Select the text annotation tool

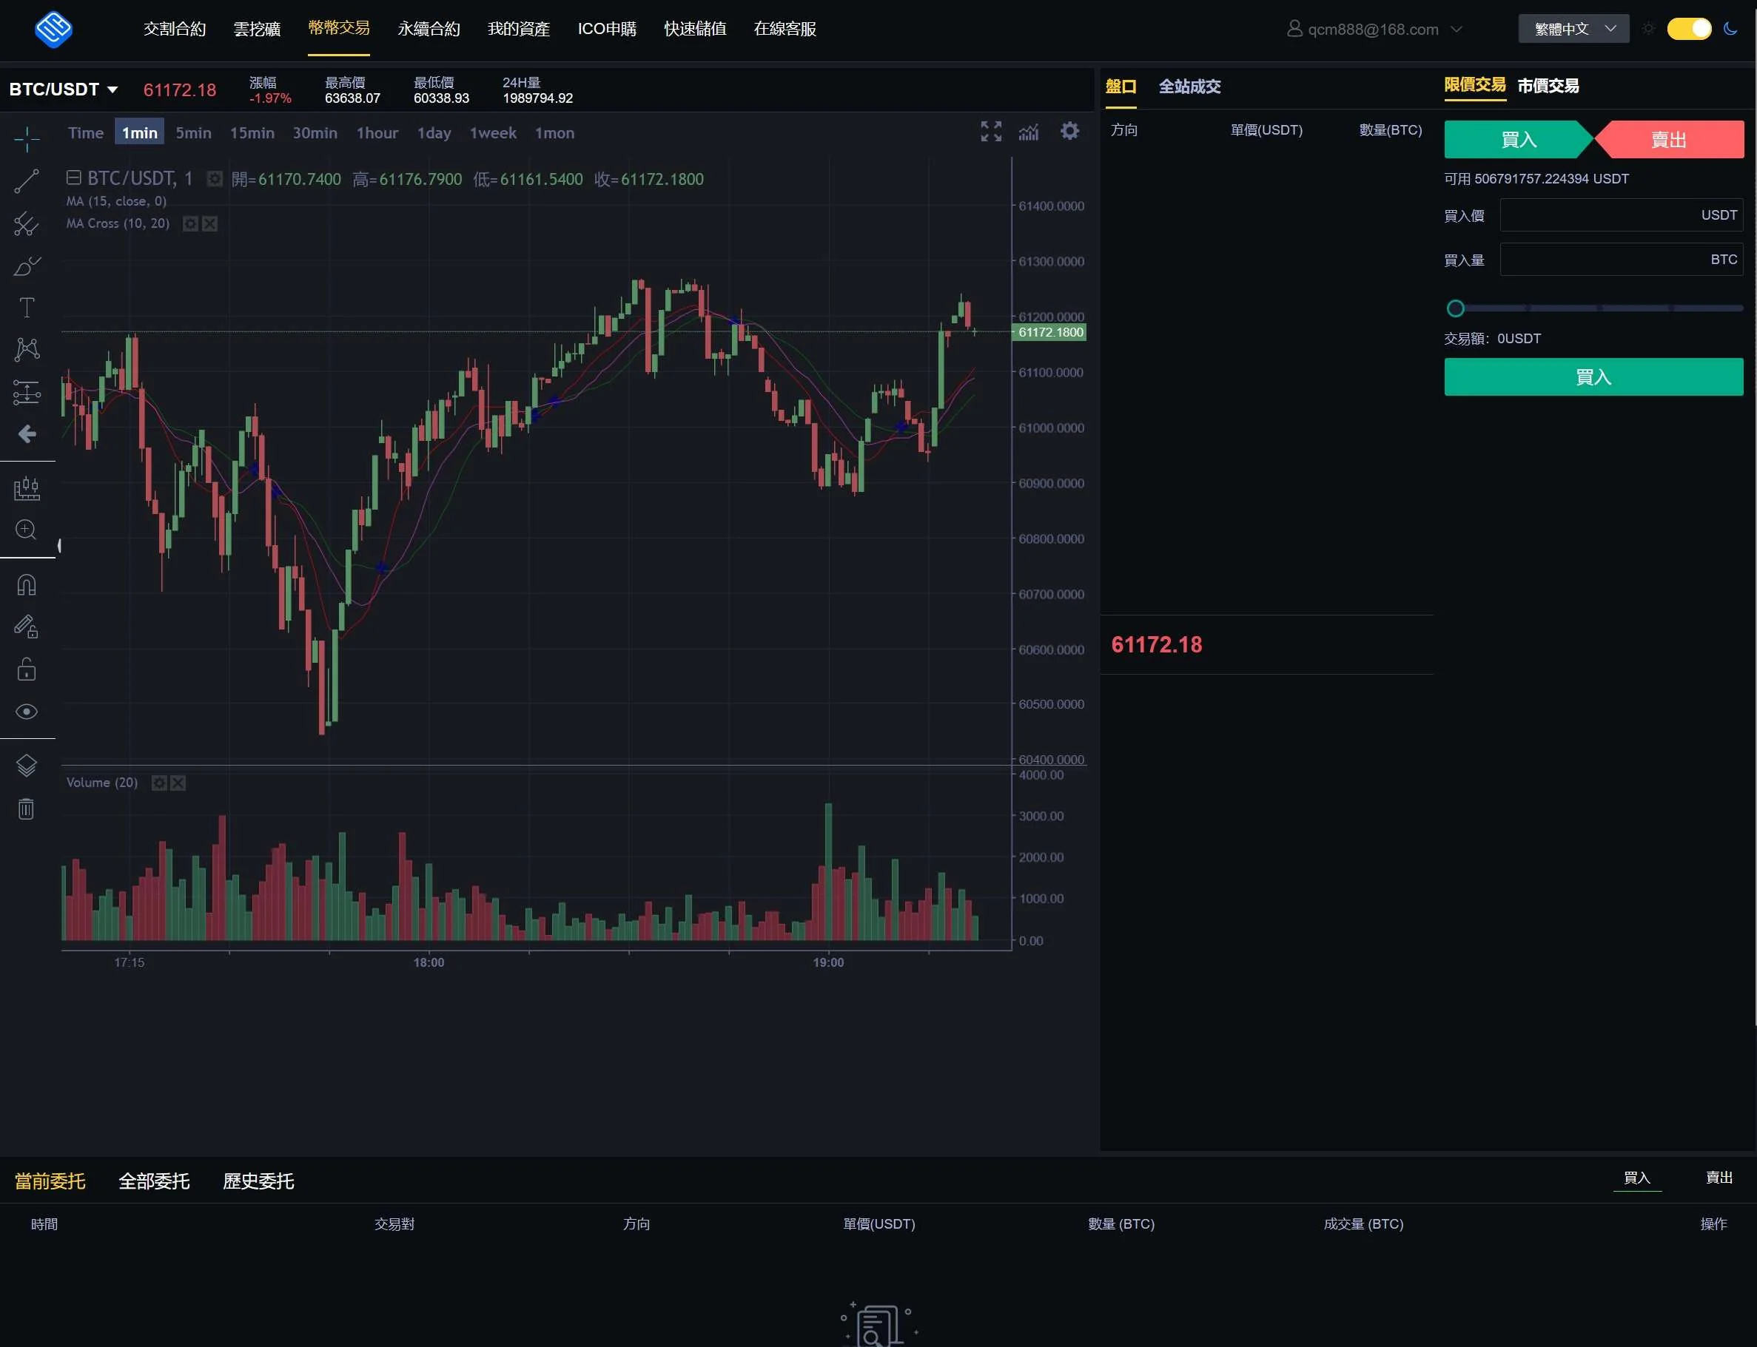point(27,307)
